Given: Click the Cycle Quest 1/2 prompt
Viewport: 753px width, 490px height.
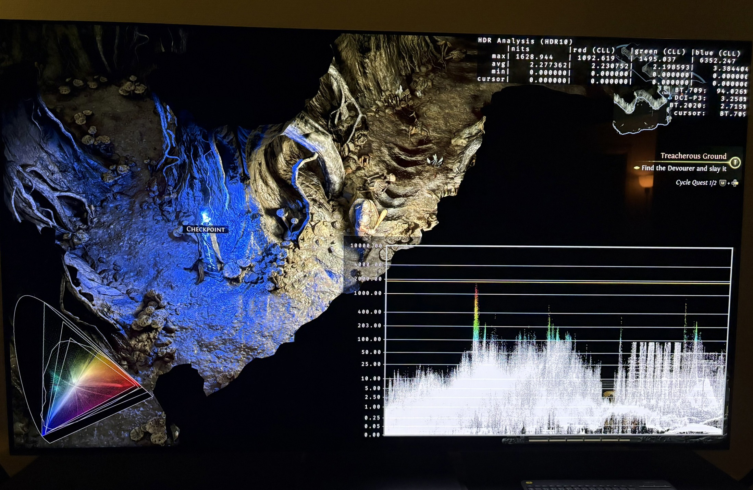Looking at the screenshot, I should point(696,183).
